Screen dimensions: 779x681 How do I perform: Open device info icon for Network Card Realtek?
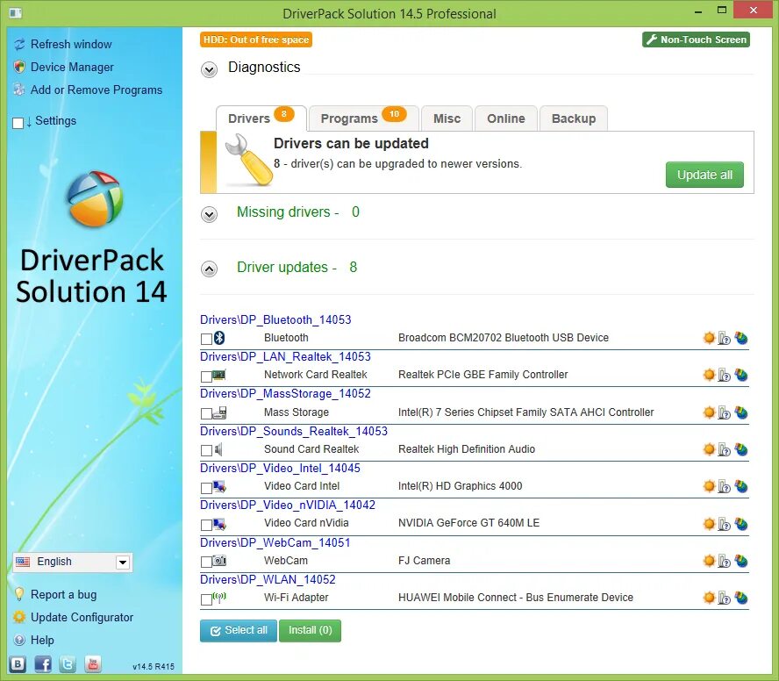725,376
